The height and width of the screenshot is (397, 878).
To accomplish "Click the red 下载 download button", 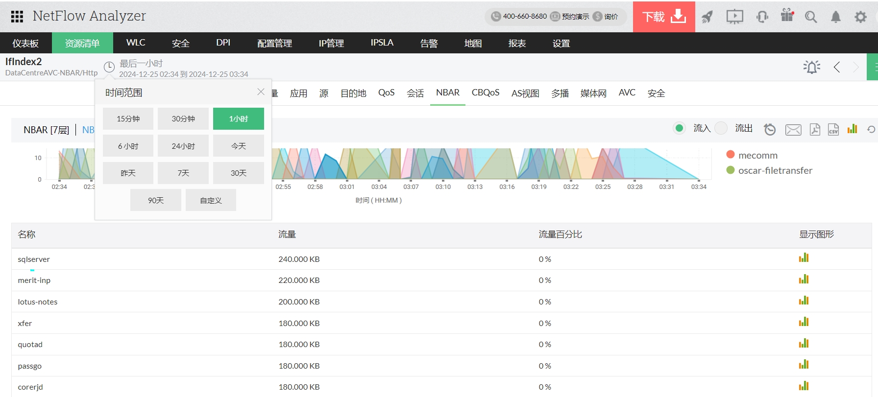I will [663, 17].
